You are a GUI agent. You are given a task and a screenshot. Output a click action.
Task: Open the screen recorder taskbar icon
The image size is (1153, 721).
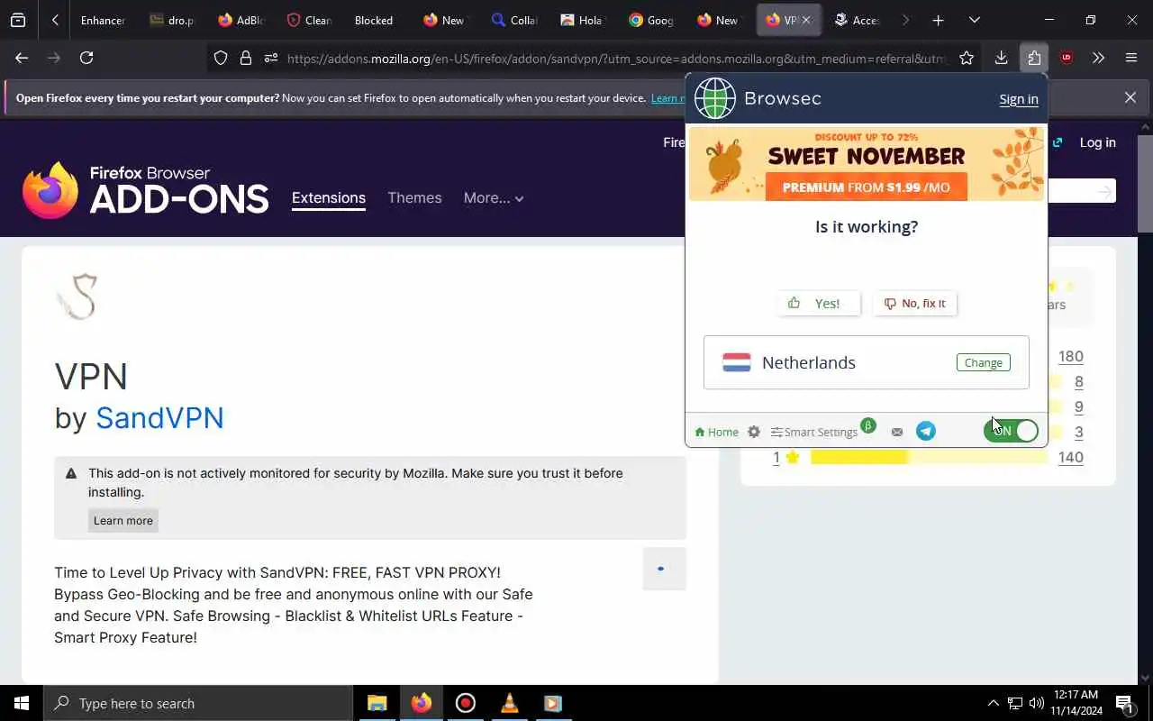coord(465,703)
